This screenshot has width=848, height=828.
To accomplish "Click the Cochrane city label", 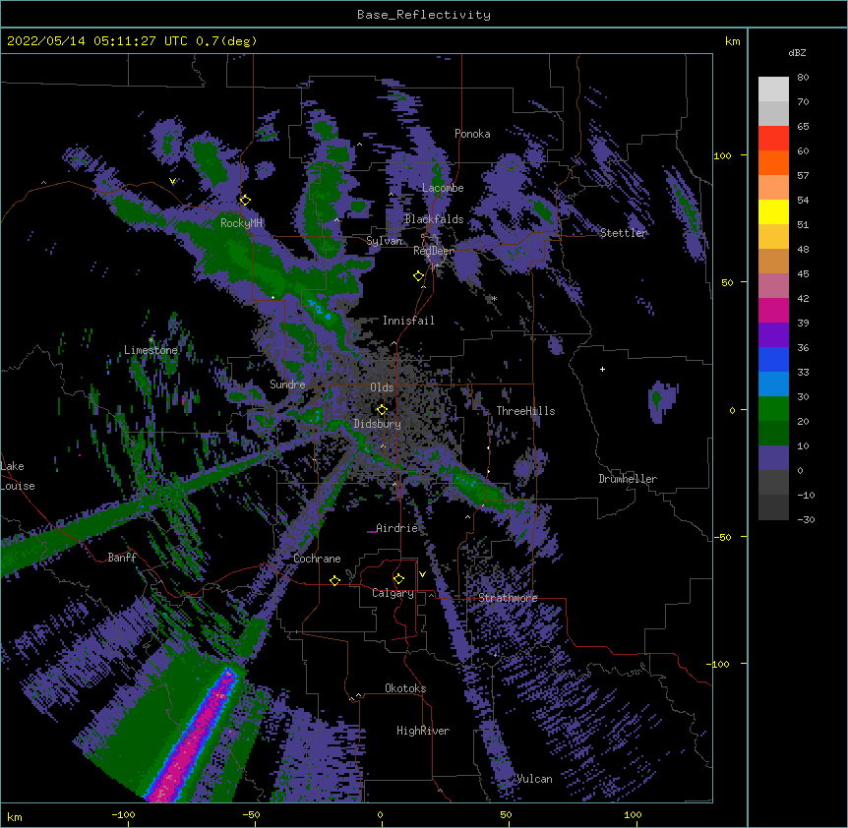I will (317, 559).
